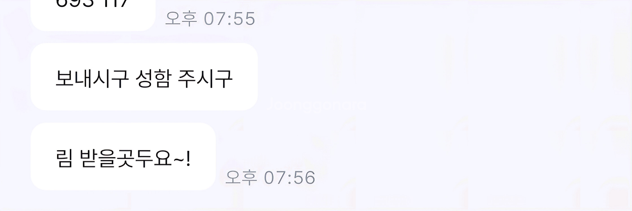Click the digits 117 in the top bubble

(x=115, y=3)
